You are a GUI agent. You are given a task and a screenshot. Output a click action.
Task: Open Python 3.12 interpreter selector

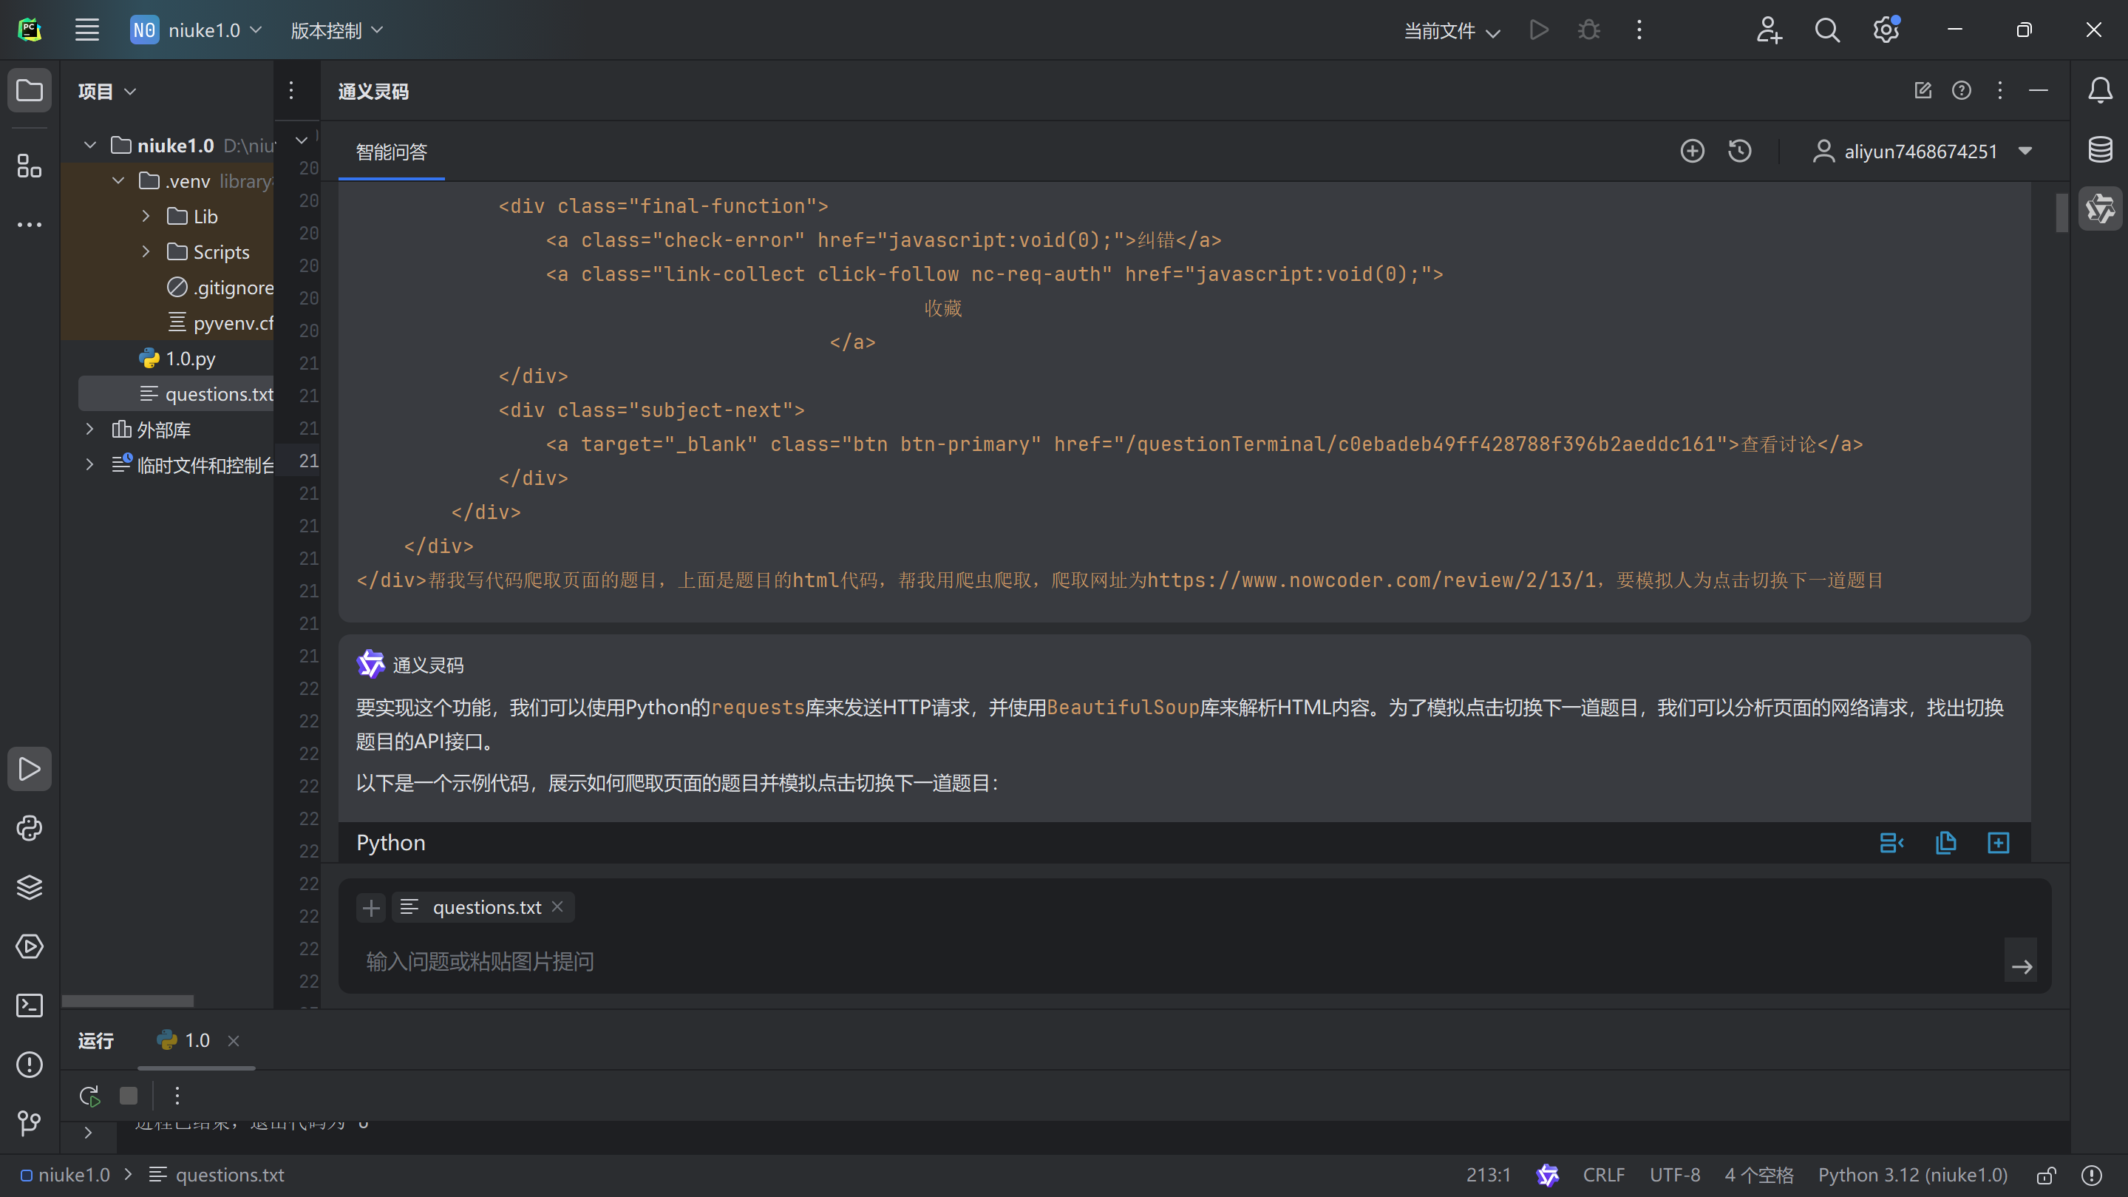click(x=1912, y=1175)
